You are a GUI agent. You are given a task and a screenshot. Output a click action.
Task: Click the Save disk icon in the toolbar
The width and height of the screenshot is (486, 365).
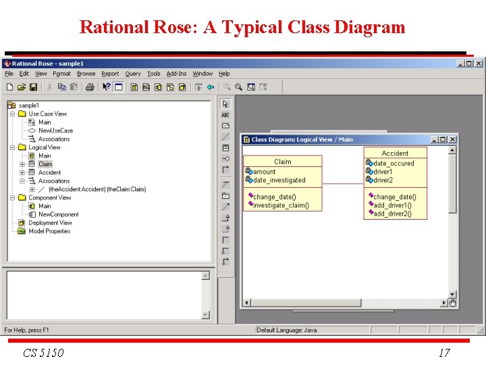[33, 87]
